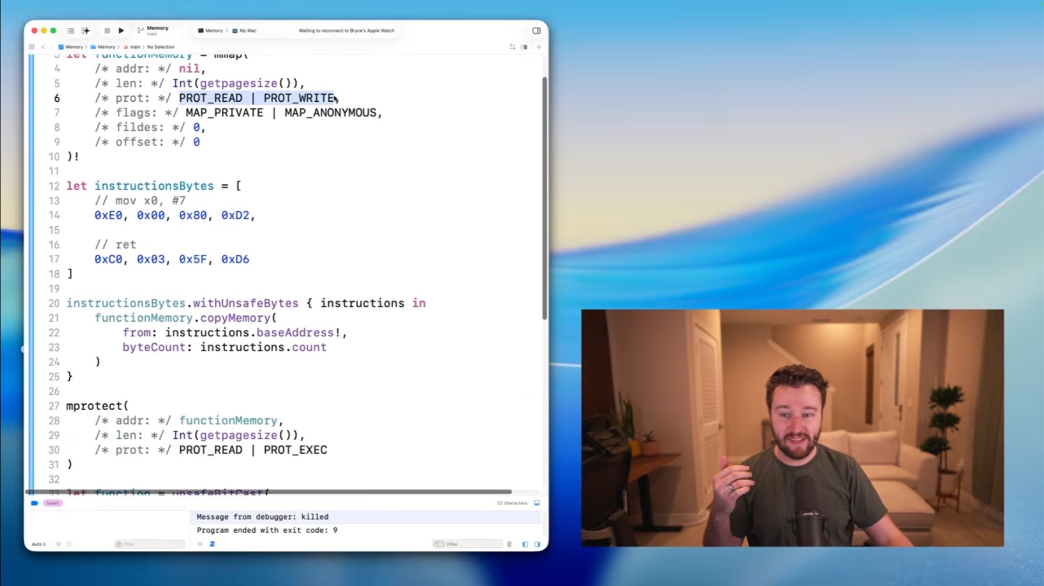Click the Insert mode indicator
Screen dimensions: 1044x586
point(53,503)
